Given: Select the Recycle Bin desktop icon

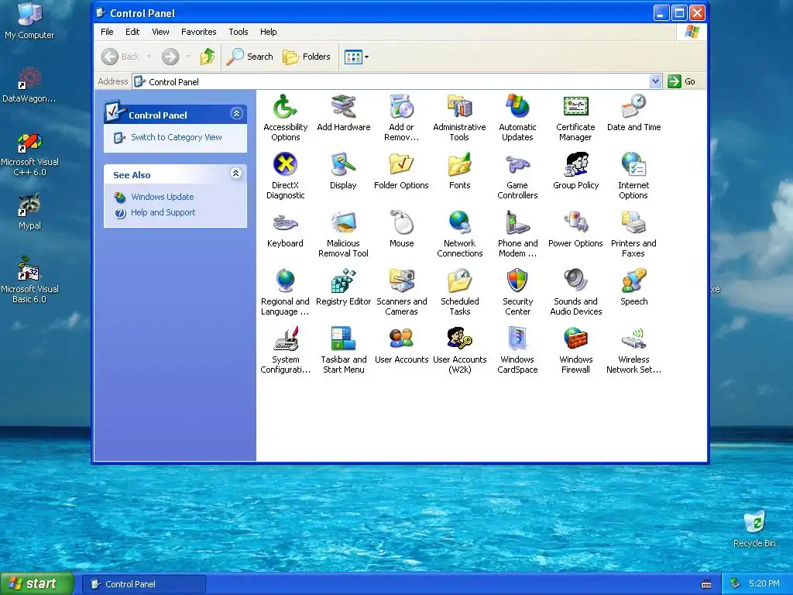Looking at the screenshot, I should pyautogui.click(x=754, y=528).
